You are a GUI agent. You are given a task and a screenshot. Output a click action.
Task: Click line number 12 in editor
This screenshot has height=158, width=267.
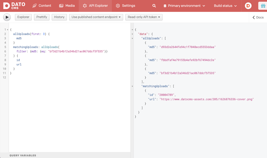coord(4,77)
